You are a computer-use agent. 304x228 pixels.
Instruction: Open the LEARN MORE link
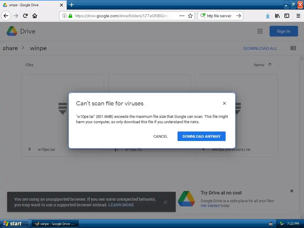coord(121,205)
